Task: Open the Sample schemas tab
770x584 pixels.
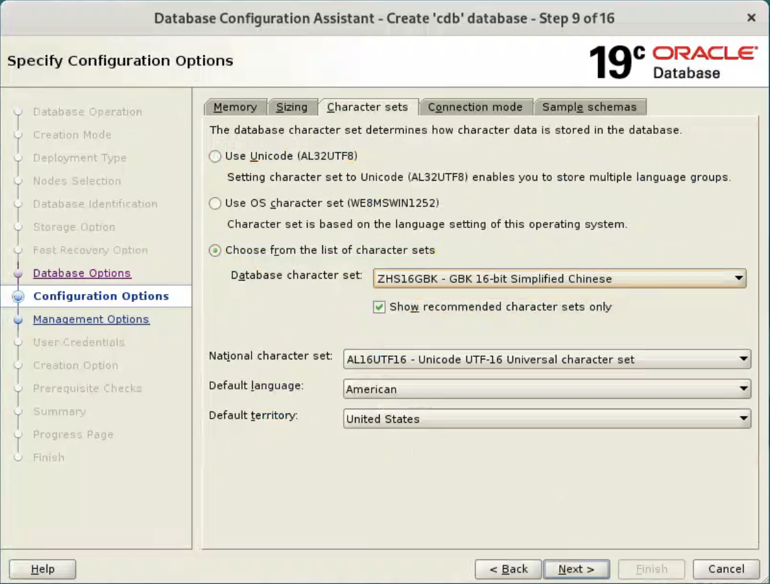Action: [589, 107]
